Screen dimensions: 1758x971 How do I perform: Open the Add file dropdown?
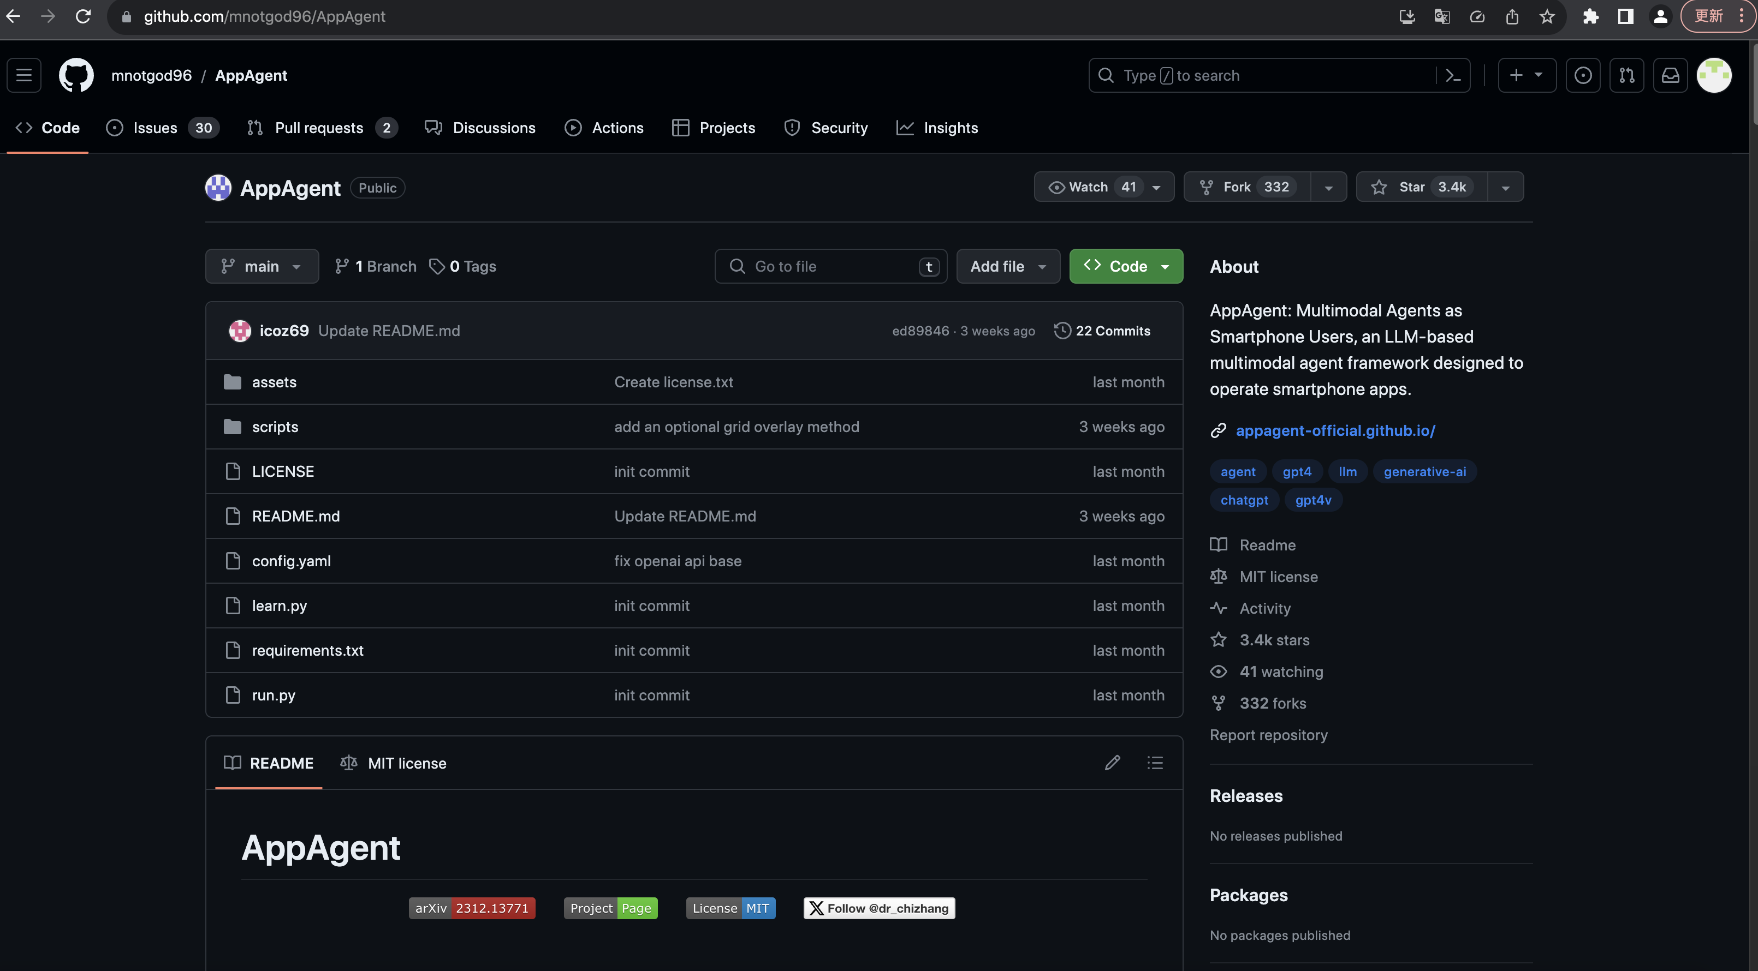[1007, 267]
